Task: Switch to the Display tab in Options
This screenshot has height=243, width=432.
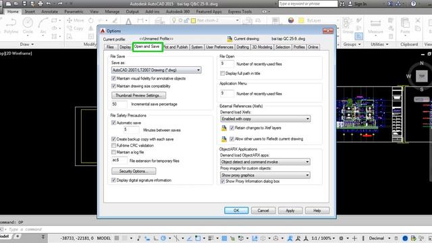Action: pyautogui.click(x=125, y=47)
